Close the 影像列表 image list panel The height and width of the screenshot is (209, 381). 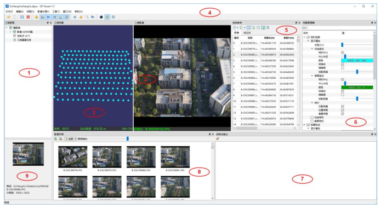(x=213, y=134)
